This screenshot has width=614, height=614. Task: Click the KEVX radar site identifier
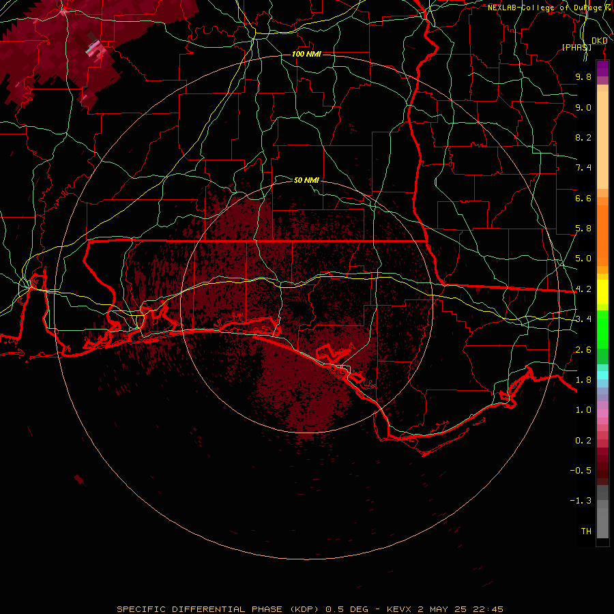coord(399,609)
